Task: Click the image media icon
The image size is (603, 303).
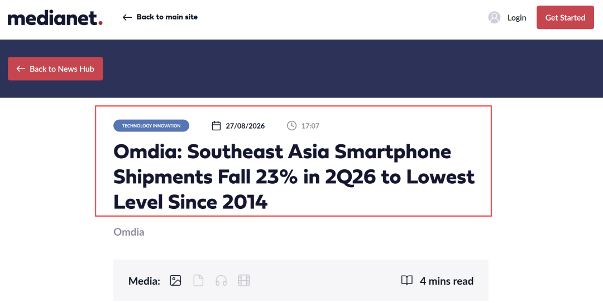Action: coord(175,281)
